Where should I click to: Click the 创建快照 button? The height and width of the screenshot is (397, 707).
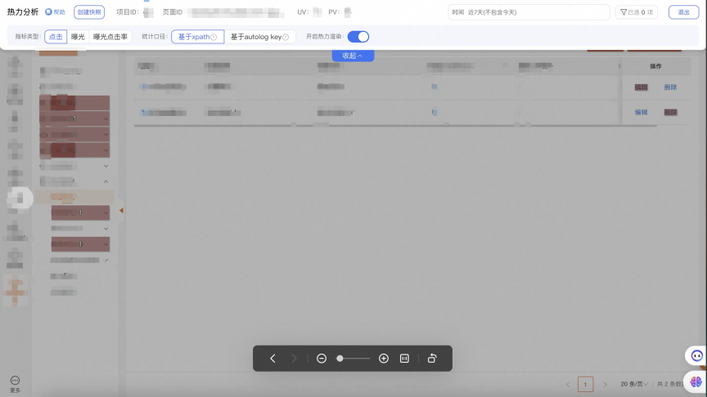coord(89,12)
